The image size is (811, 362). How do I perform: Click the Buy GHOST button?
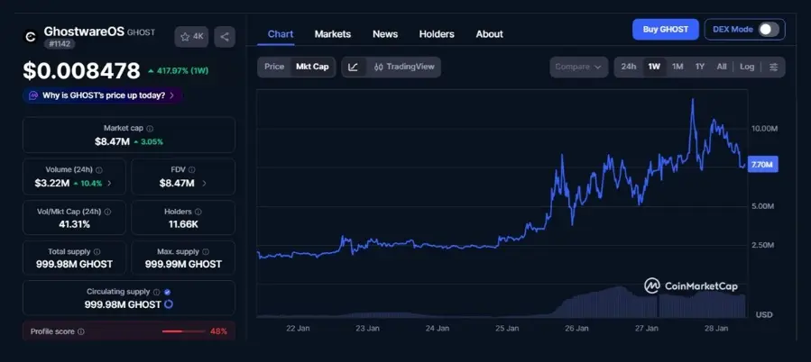pyautogui.click(x=666, y=30)
